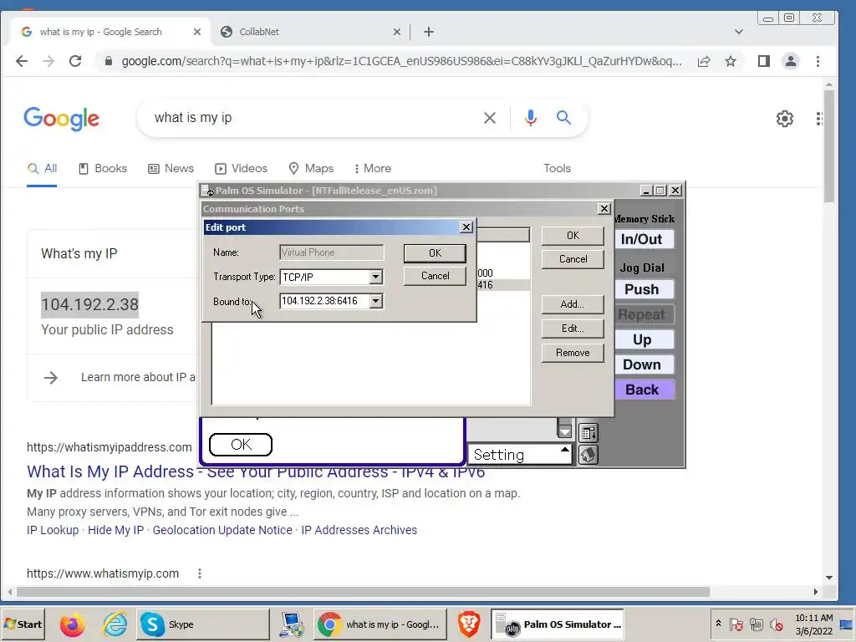Show hidden tray icons arrow
The image size is (856, 642).
[x=718, y=624]
